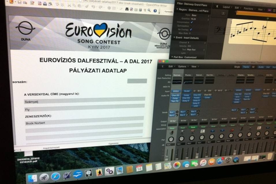Open Functions menu in score editor
This screenshot has height=184, width=276.
pyautogui.click(x=248, y=9)
